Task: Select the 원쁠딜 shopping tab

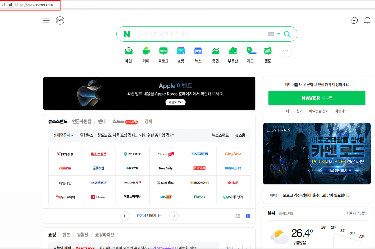Action: point(83,235)
